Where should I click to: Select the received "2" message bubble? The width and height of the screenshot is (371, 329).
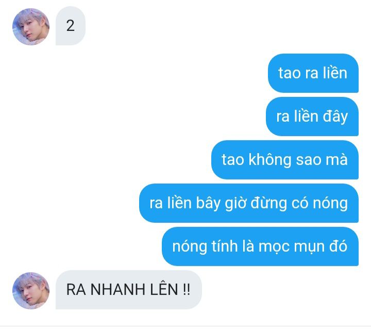[71, 26]
